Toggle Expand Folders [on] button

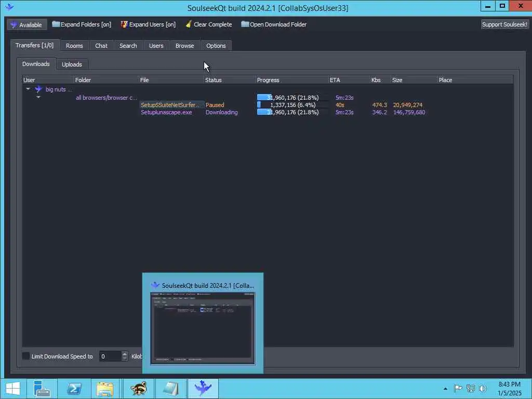[x=82, y=24]
